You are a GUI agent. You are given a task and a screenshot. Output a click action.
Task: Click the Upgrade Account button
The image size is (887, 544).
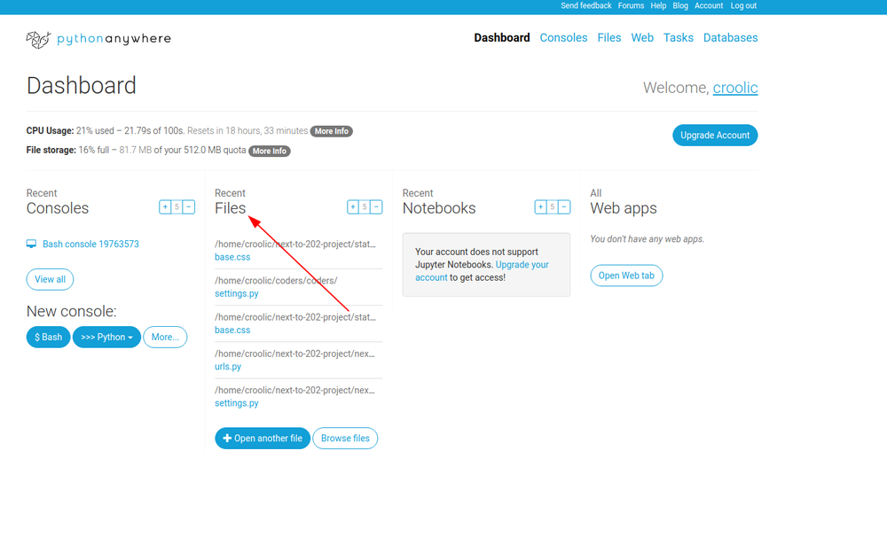pos(715,135)
